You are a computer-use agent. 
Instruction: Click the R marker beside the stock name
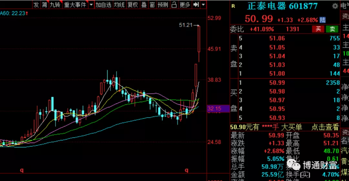click(x=233, y=6)
